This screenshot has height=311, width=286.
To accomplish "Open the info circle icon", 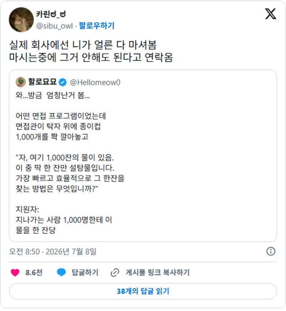I will click(271, 251).
